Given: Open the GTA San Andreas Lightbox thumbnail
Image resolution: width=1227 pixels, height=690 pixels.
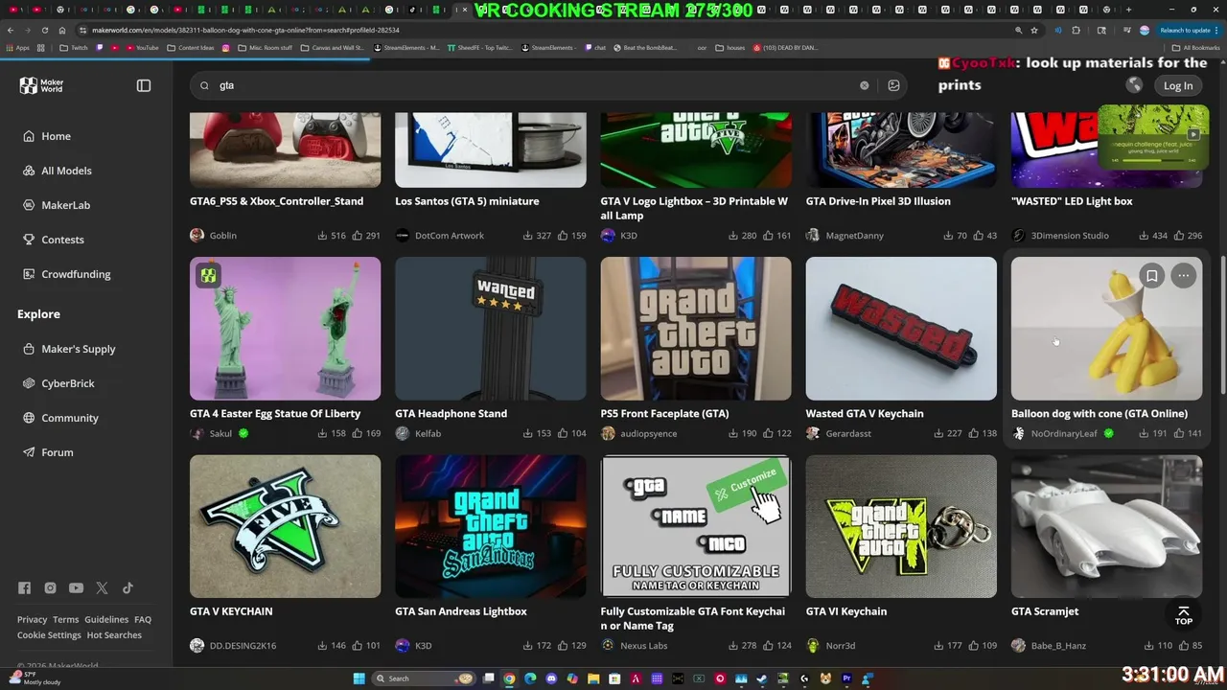Looking at the screenshot, I should click(490, 526).
